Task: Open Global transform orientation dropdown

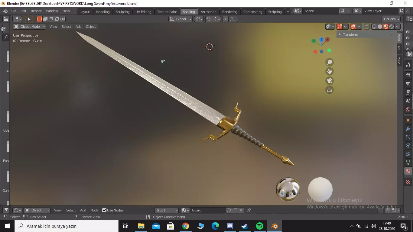Action: (x=180, y=19)
